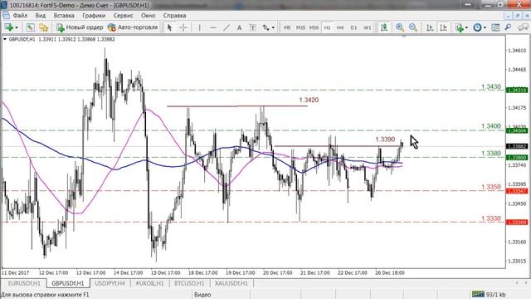Toggle chart auto scroll
The height and width of the screenshot is (299, 531).
tap(430, 27)
